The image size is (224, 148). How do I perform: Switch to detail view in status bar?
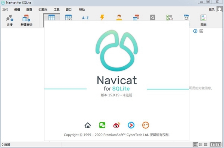point(206,145)
